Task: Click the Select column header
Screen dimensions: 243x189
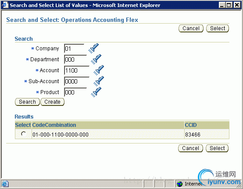Action: click(x=23, y=125)
